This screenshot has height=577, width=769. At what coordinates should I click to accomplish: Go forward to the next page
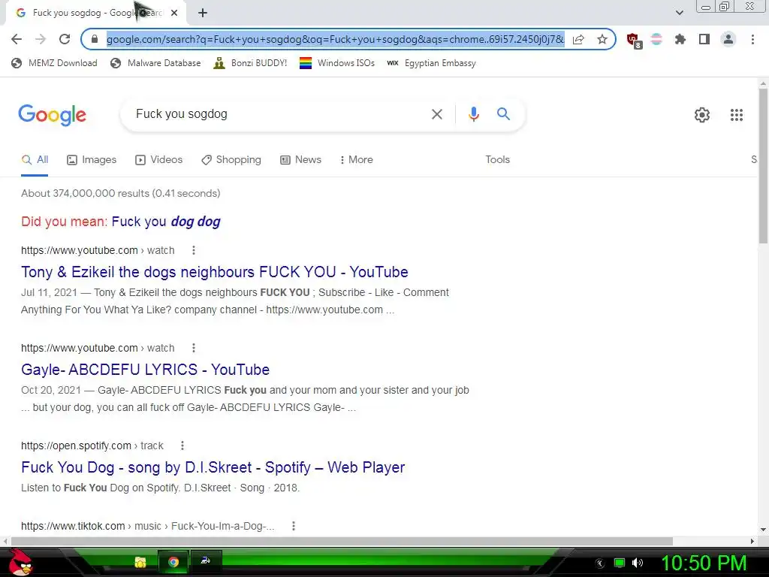pyautogui.click(x=41, y=39)
